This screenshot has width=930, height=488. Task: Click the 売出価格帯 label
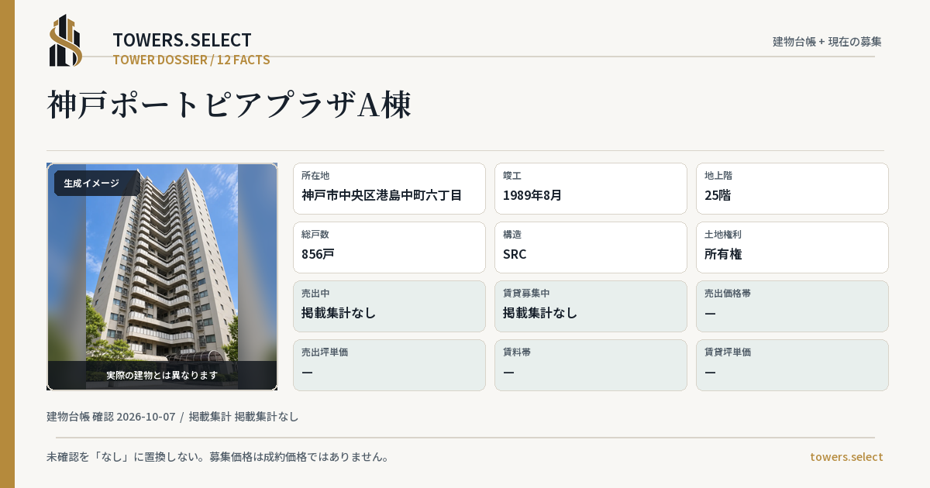(728, 293)
